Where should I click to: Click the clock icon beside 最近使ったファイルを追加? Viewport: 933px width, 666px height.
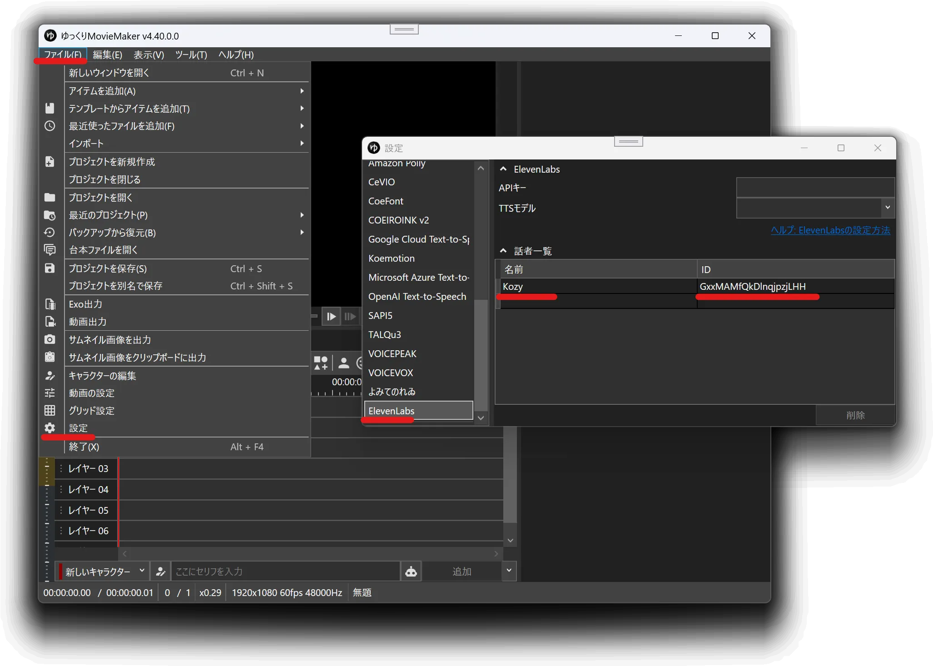point(50,126)
